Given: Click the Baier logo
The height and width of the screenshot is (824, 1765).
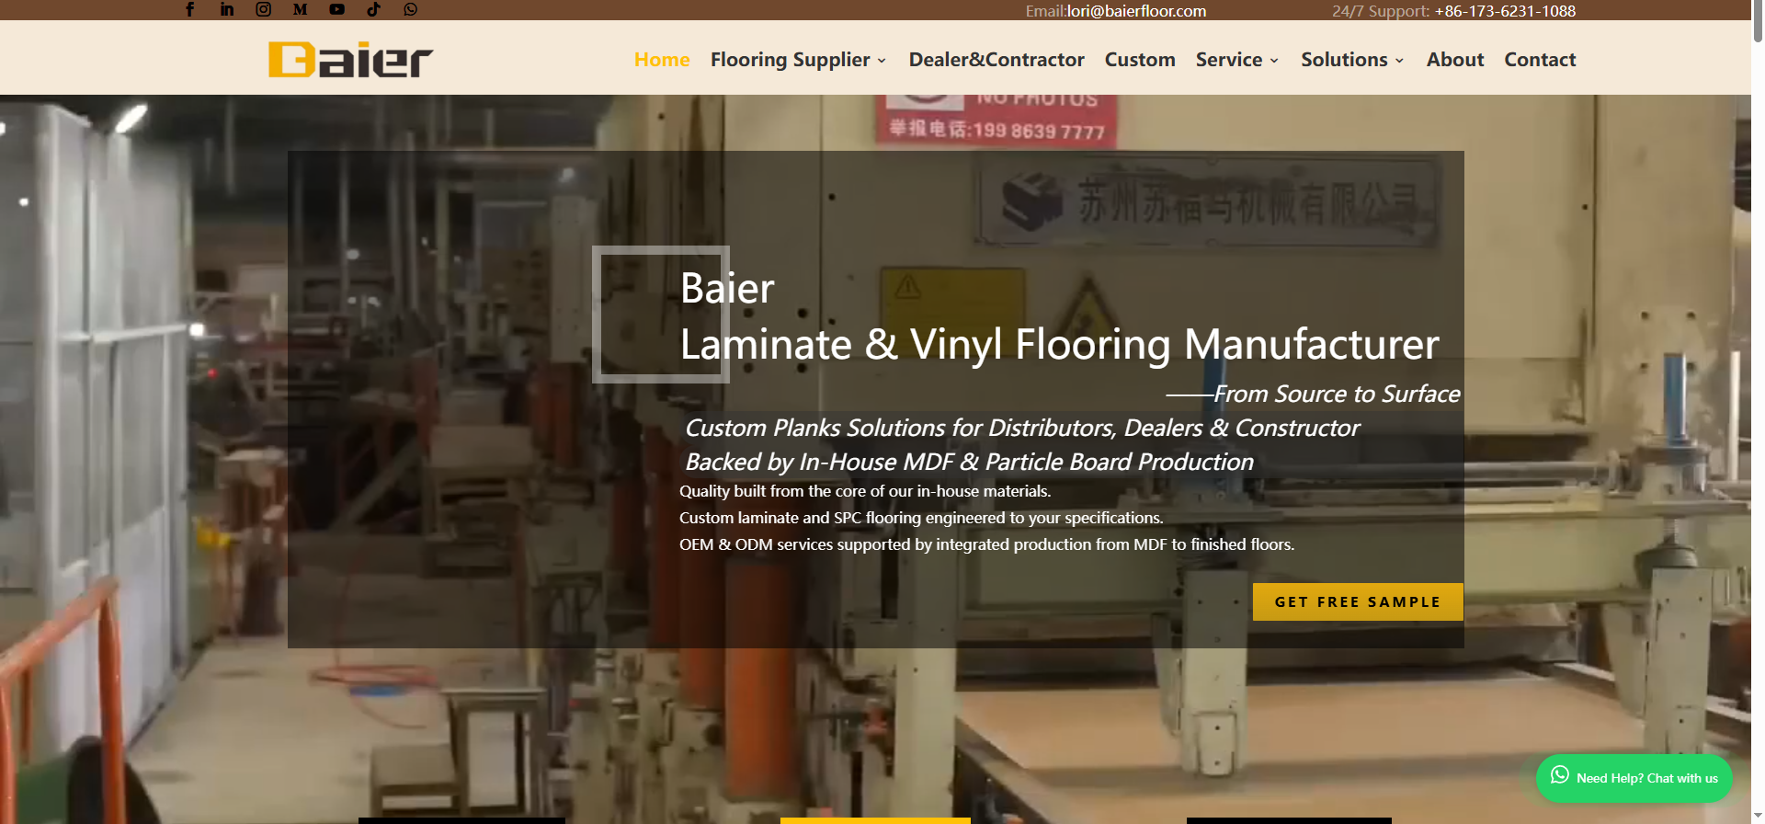Looking at the screenshot, I should (x=350, y=60).
